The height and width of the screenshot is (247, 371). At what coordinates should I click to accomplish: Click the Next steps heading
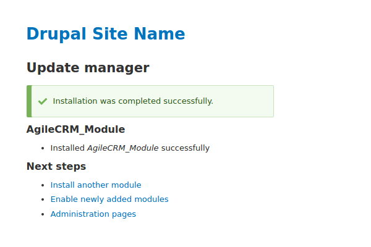coord(56,167)
